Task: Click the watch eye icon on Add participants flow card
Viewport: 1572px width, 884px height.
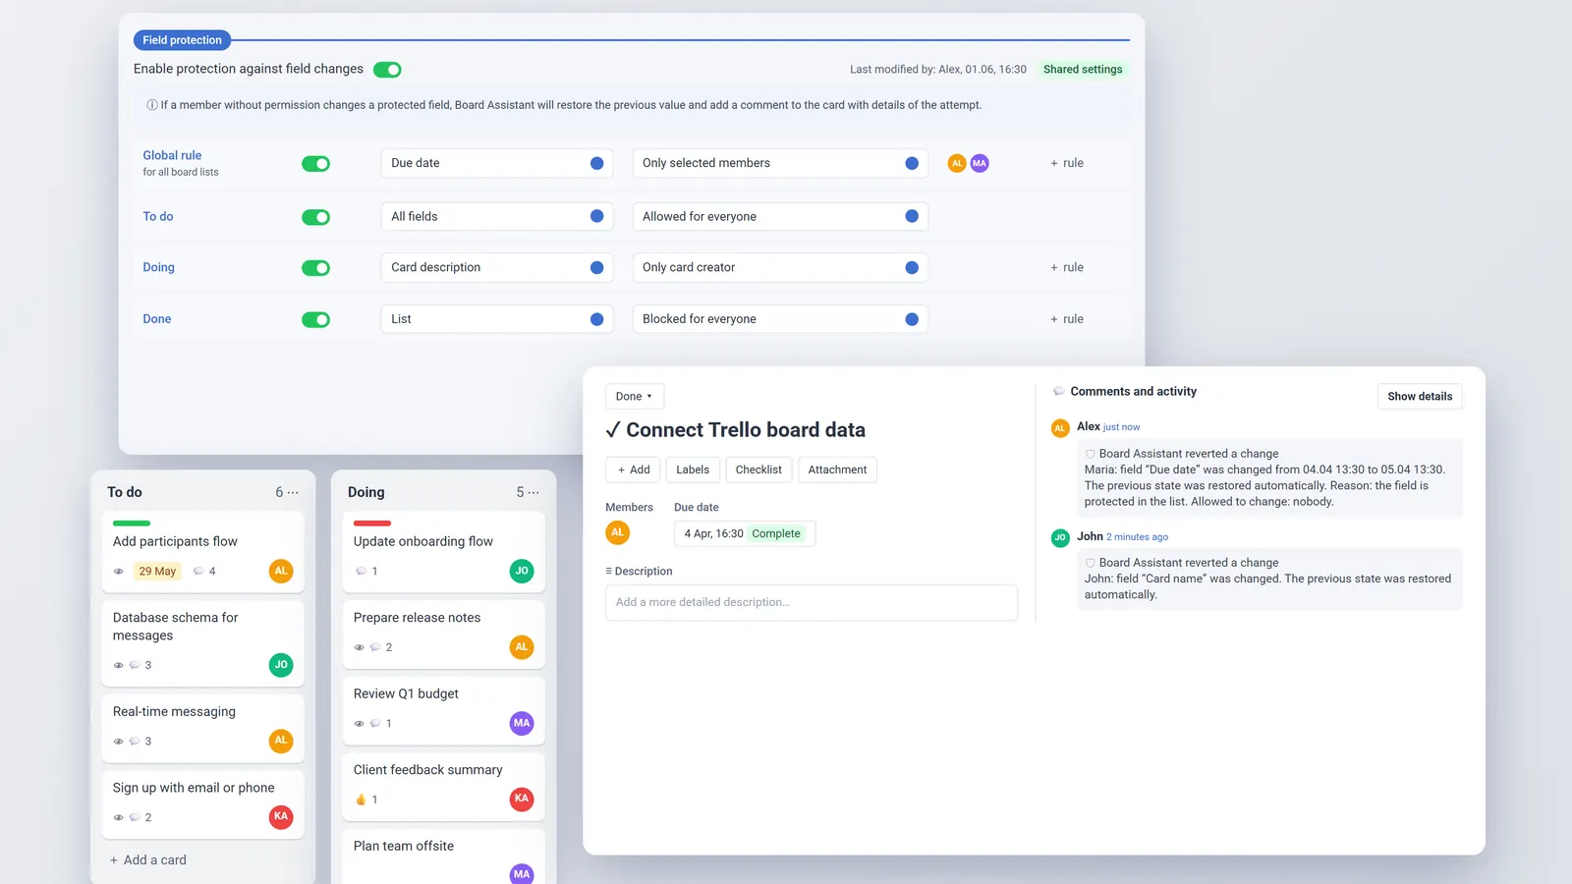Action: 119,571
